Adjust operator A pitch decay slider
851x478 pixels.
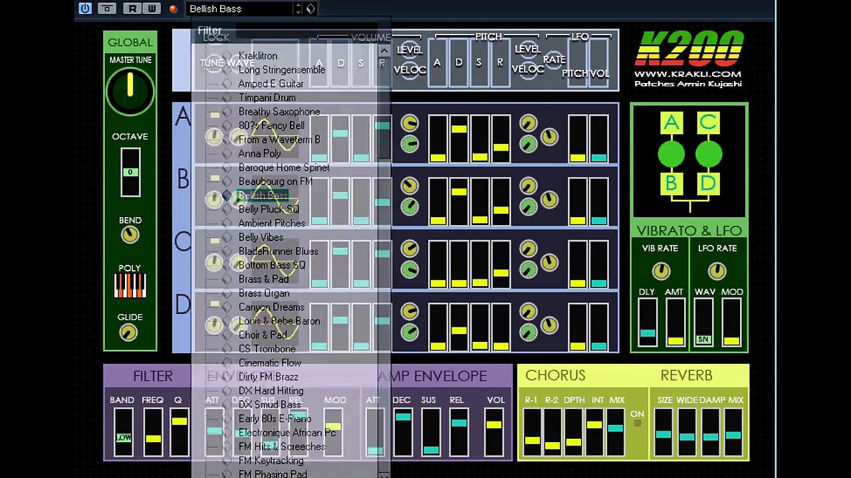[459, 139]
